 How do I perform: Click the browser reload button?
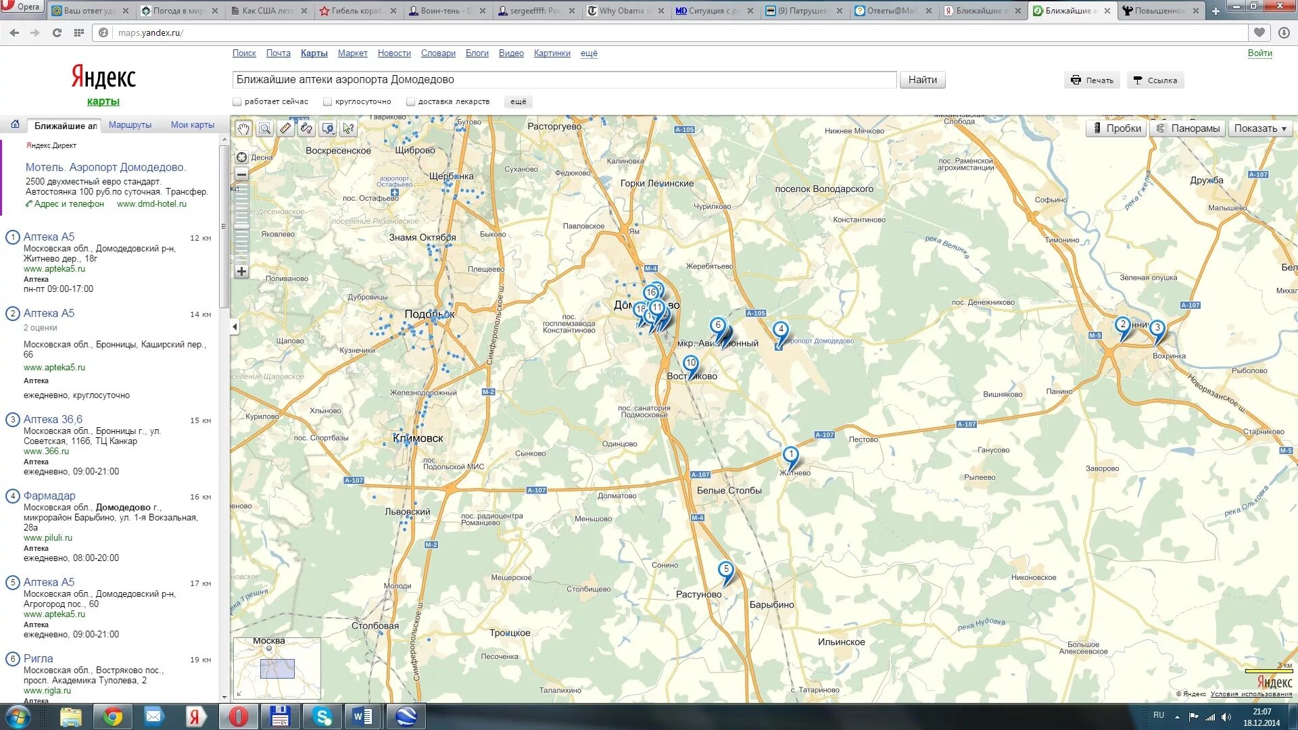click(57, 32)
